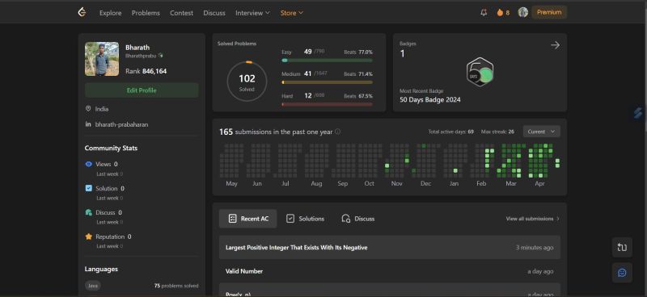Click the Bharath profile name
Screen dimensions: 647x297
point(137,48)
